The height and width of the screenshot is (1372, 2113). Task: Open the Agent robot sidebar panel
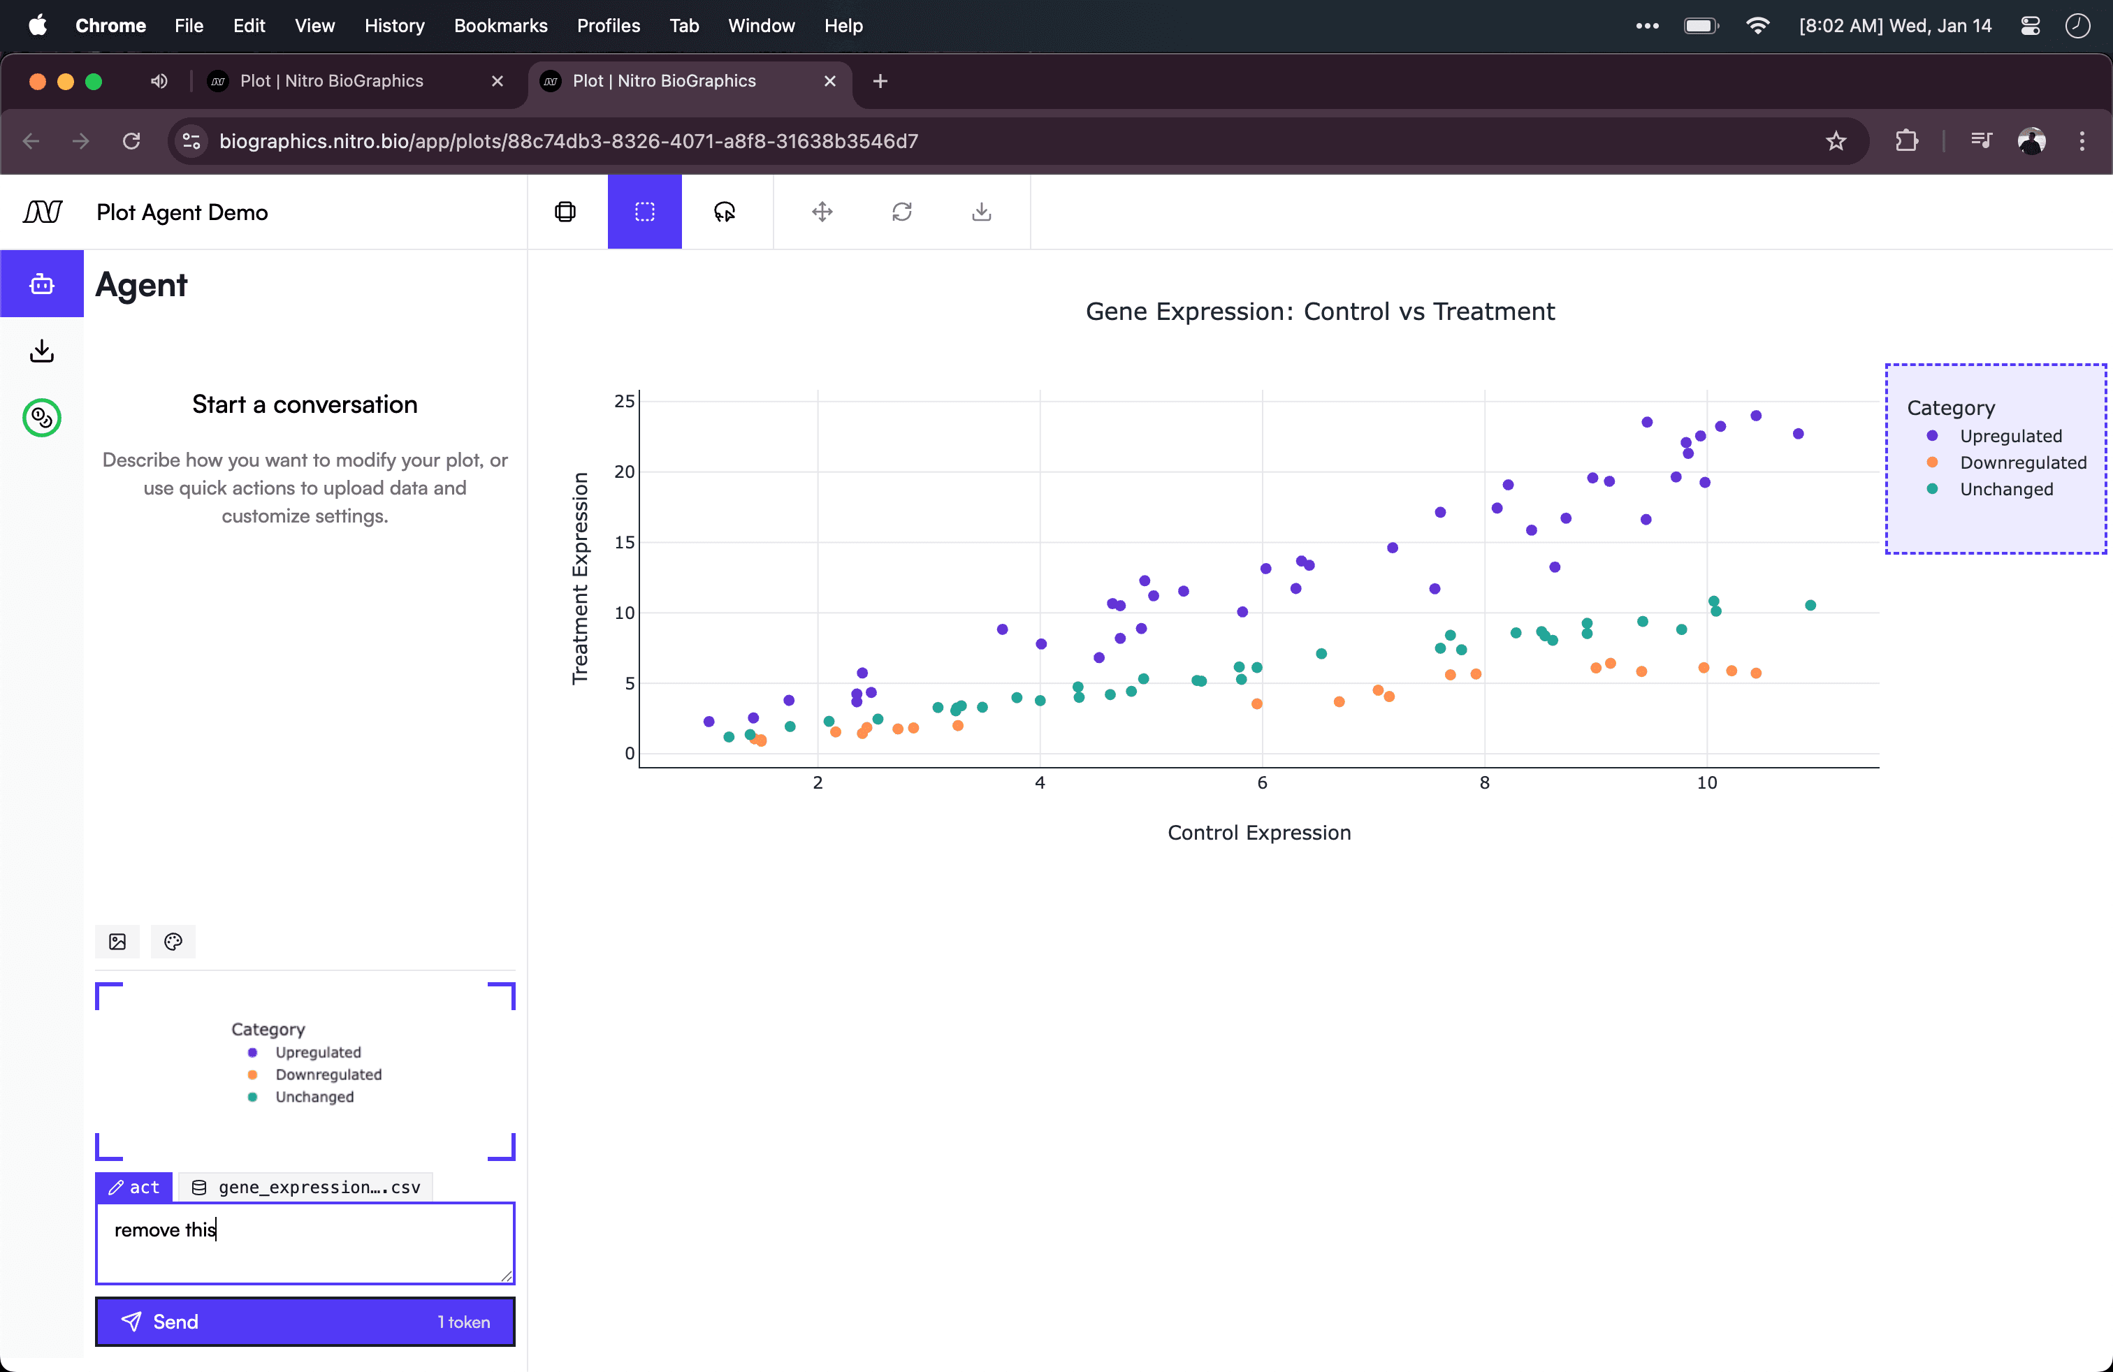pos(42,284)
